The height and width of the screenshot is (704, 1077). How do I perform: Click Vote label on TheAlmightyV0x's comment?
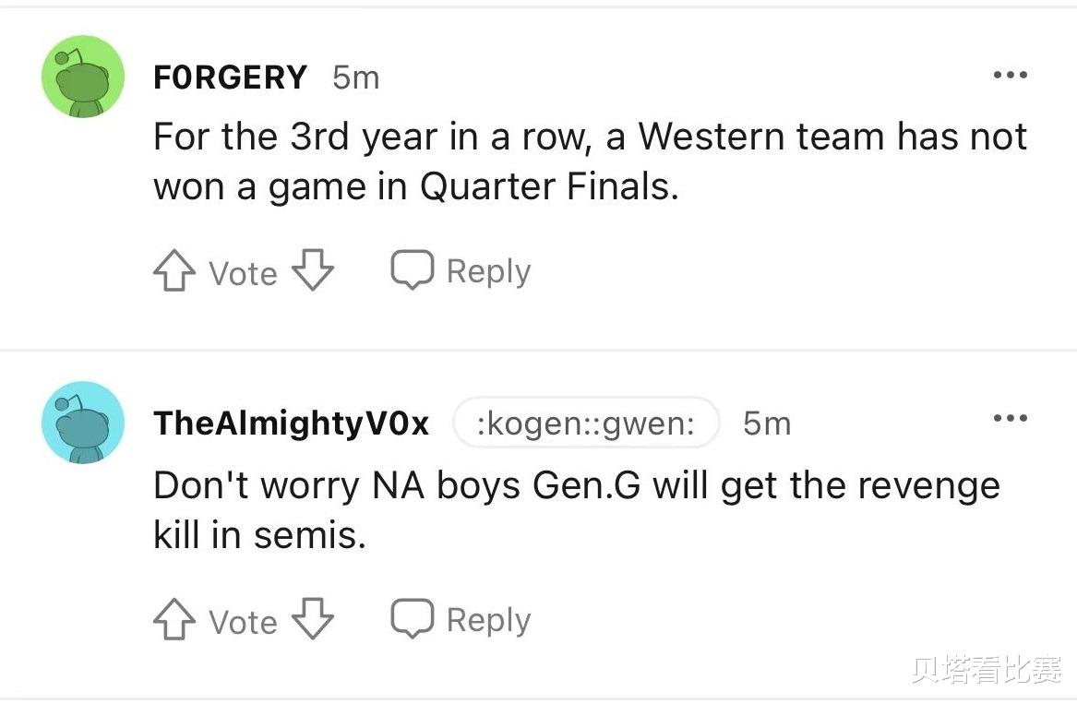(x=243, y=622)
